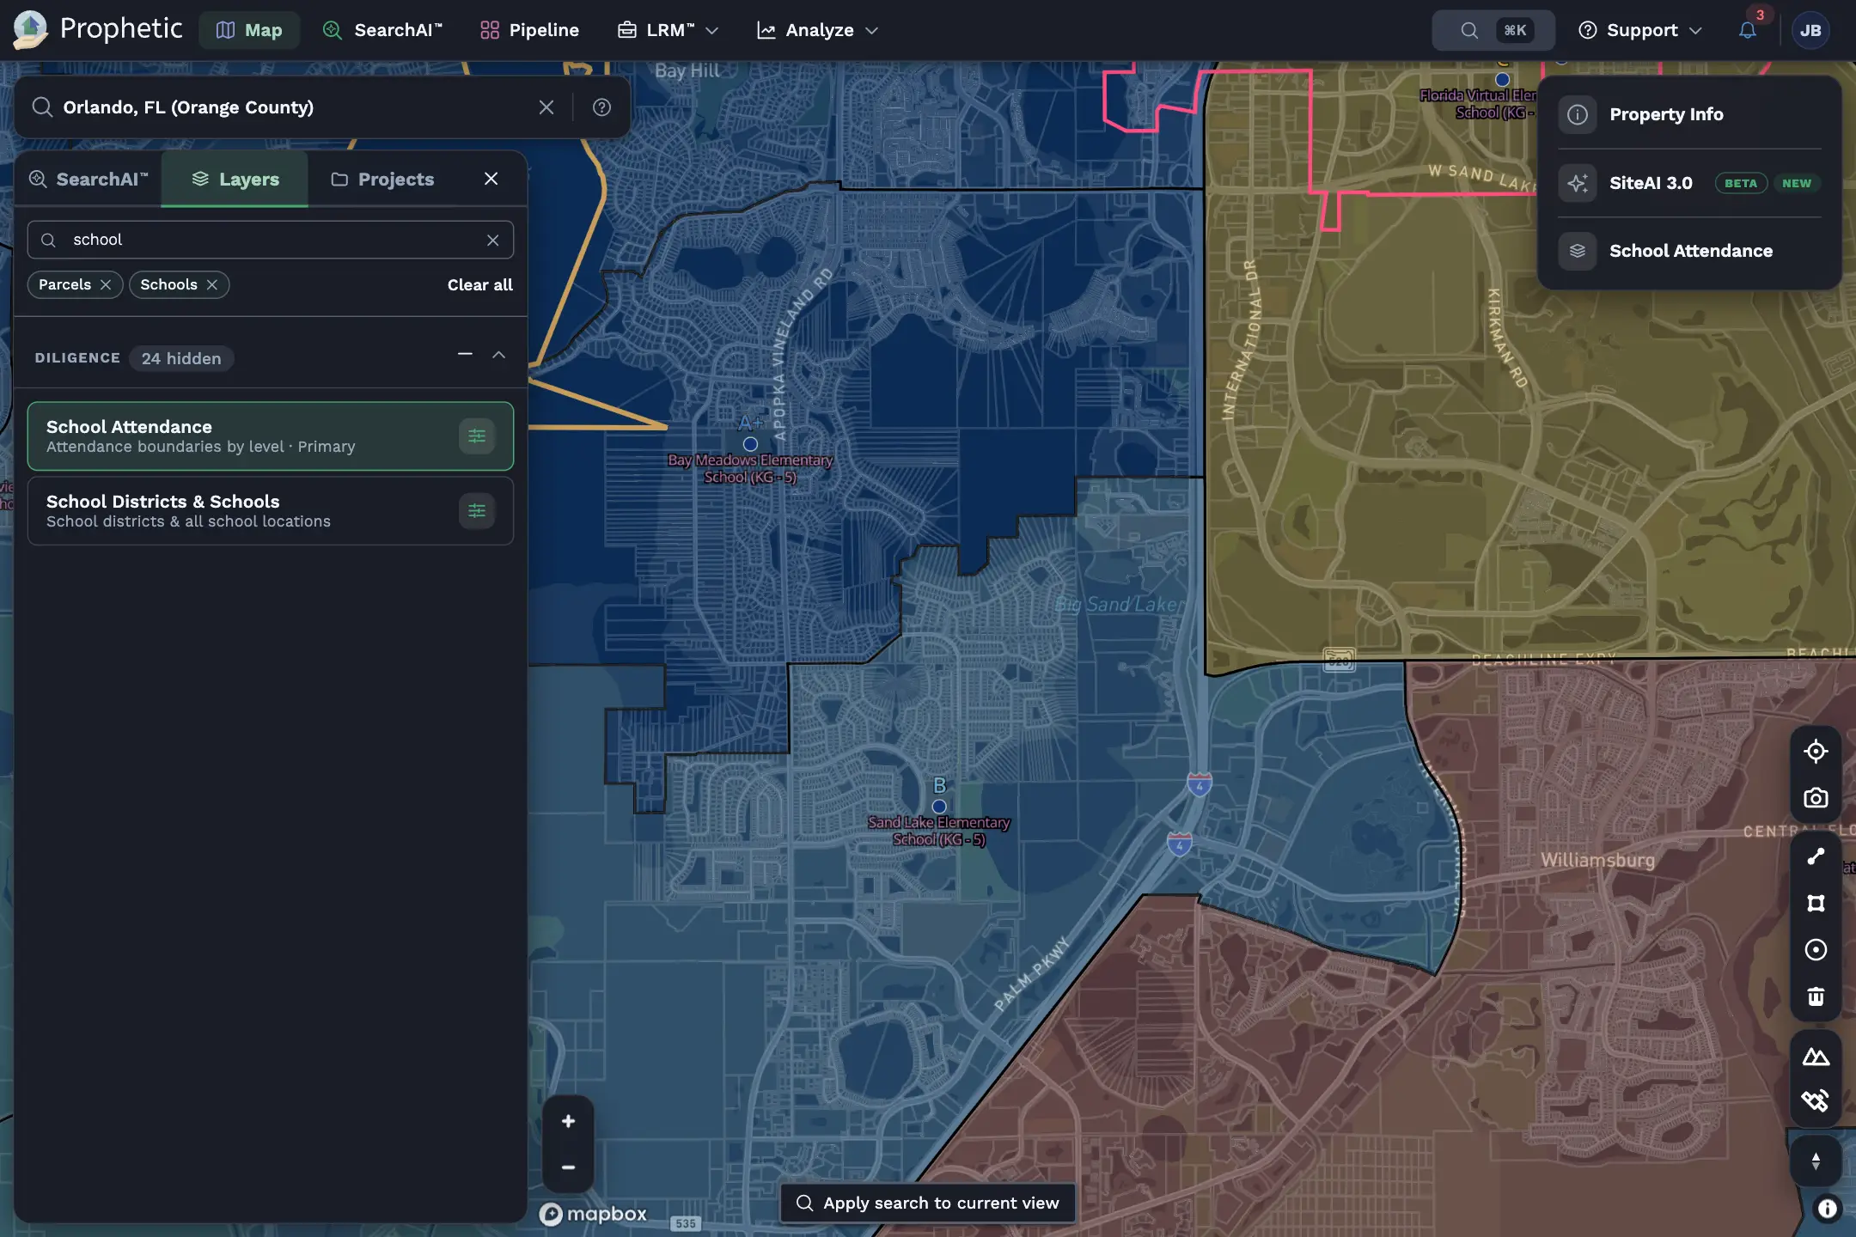
Task: Open map attribution info icon
Action: coord(1827,1209)
